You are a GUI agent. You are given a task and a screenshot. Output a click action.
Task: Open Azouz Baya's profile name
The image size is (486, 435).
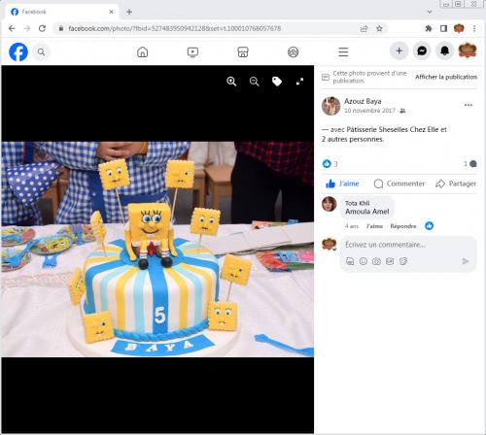pyautogui.click(x=363, y=101)
